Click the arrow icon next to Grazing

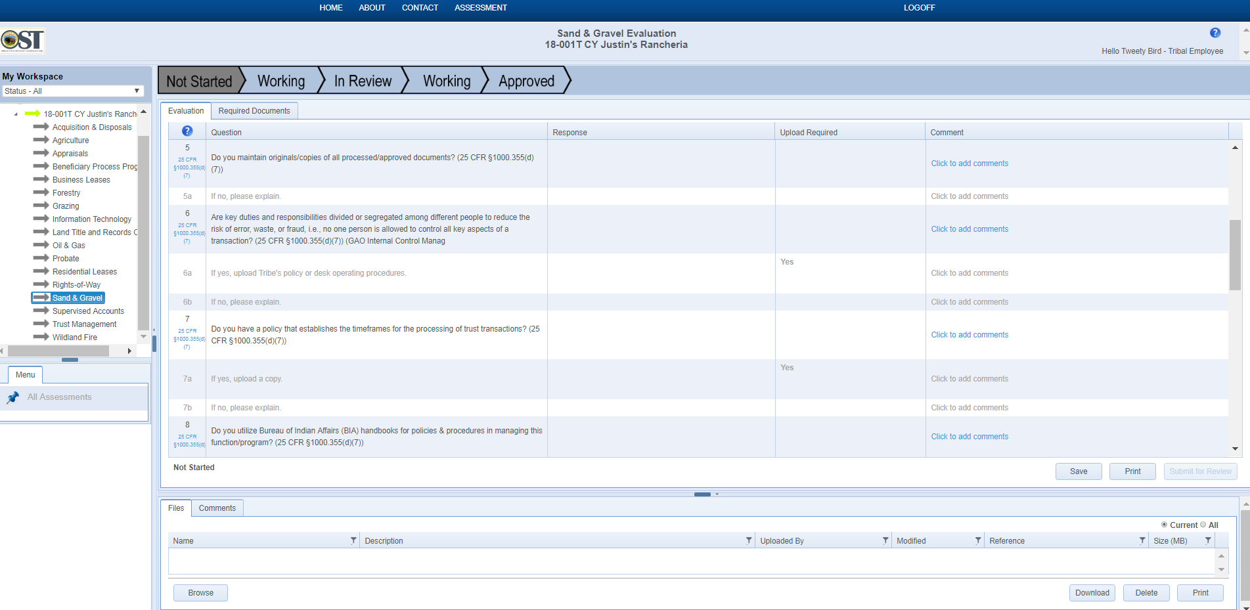[x=41, y=206]
